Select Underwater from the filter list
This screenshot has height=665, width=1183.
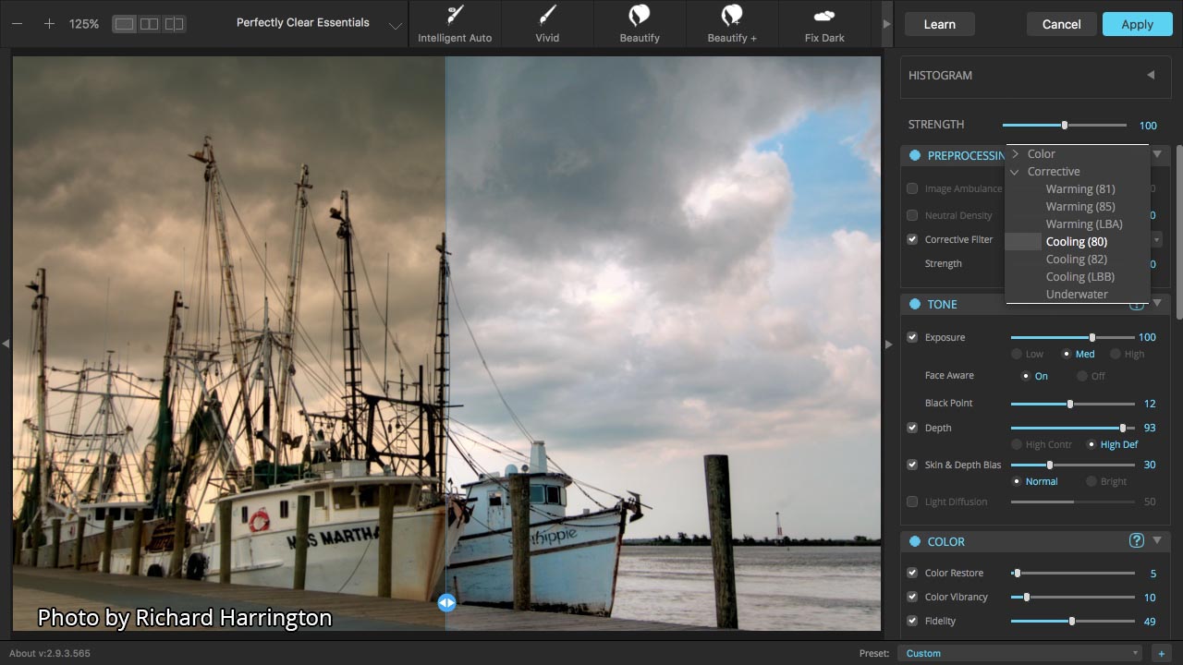(1076, 295)
